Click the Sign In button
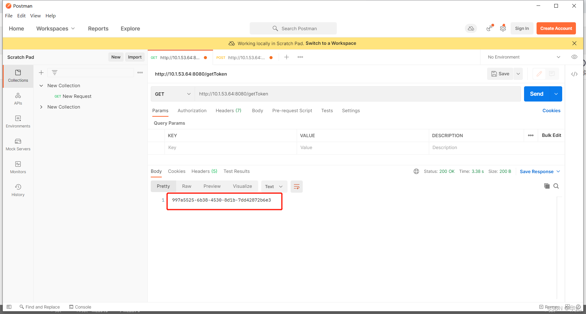The image size is (586, 314). 522,28
